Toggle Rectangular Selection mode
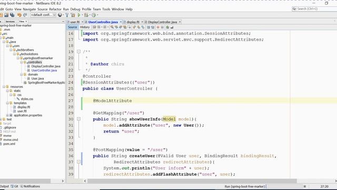This screenshot has height=190, width=337. point(129,27)
